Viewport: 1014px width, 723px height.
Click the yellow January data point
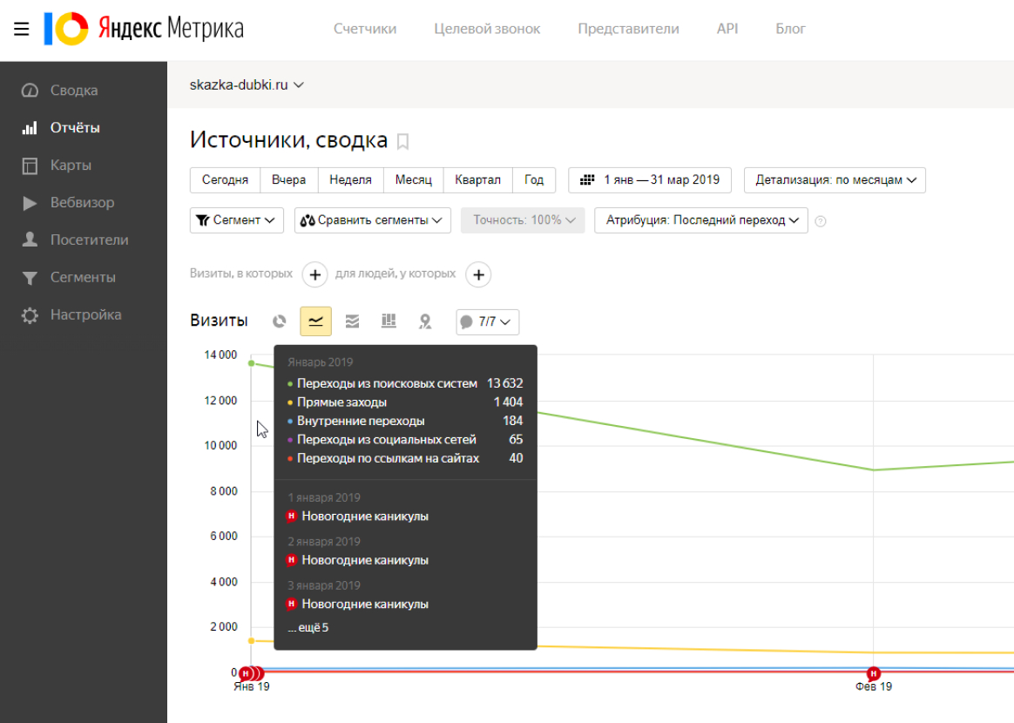tap(252, 641)
